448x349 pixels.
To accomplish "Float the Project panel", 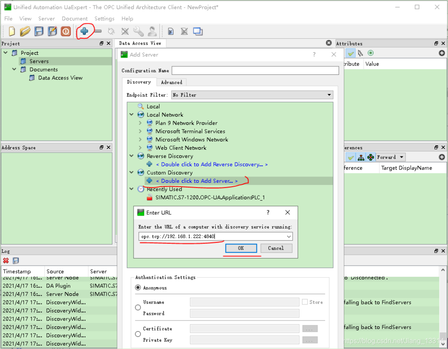I will coord(101,43).
